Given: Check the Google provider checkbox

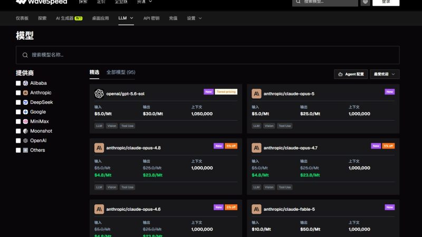Looking at the screenshot, I should coord(18,112).
